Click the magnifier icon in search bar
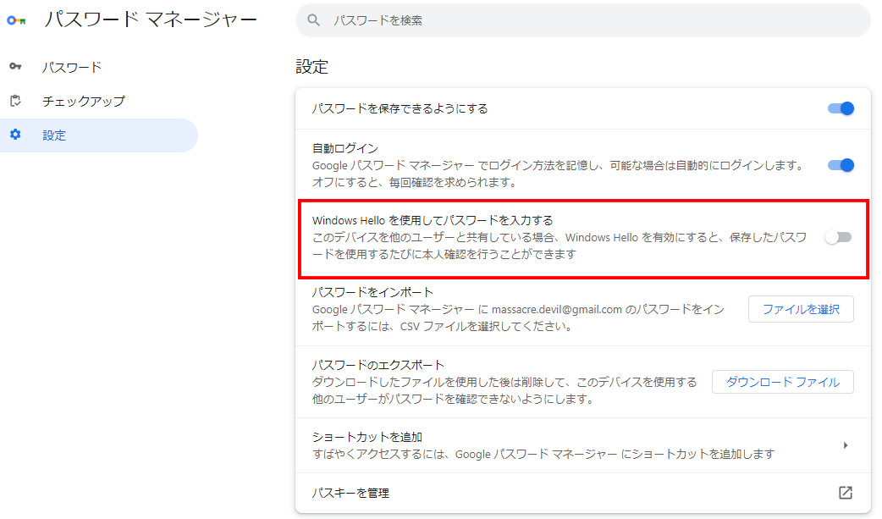Screen dimensions: 882x519 [x=314, y=20]
